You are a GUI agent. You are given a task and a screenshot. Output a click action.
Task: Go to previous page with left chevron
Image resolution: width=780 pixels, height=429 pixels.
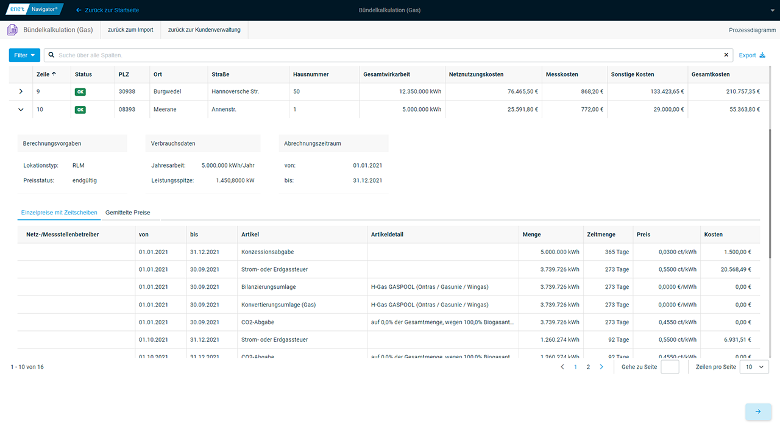(x=562, y=367)
